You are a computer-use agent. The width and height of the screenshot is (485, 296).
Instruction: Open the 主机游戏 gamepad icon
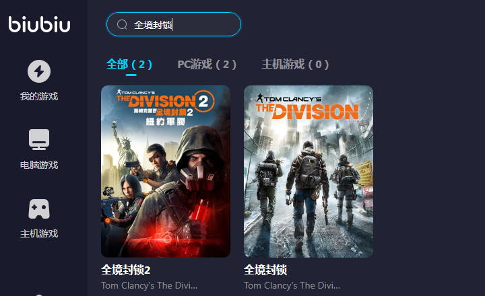[x=39, y=209]
